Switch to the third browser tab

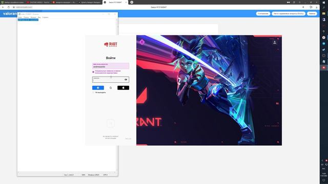point(64,2)
